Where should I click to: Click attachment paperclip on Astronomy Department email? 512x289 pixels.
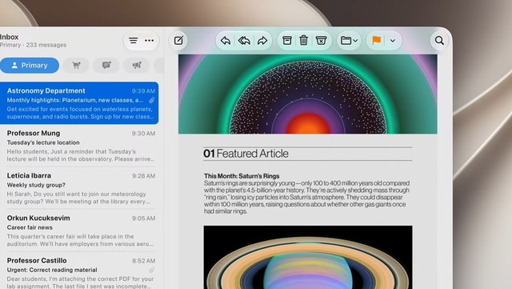tap(151, 100)
